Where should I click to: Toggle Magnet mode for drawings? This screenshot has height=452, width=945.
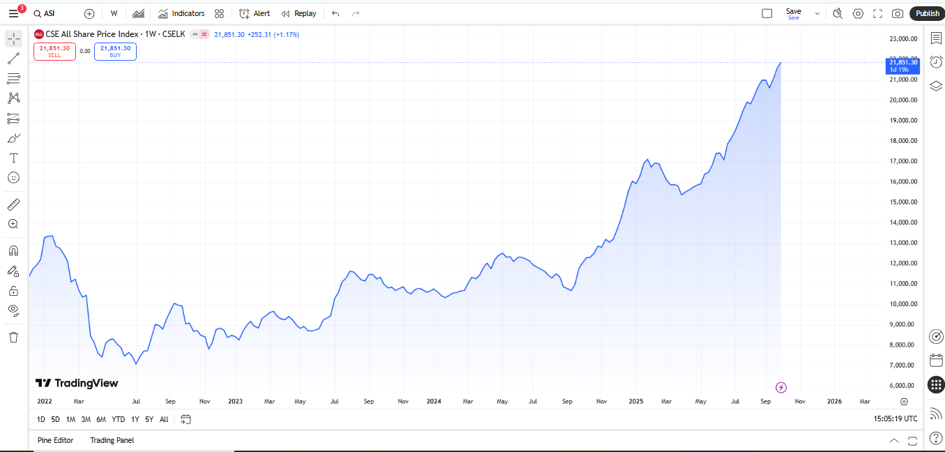click(x=13, y=251)
